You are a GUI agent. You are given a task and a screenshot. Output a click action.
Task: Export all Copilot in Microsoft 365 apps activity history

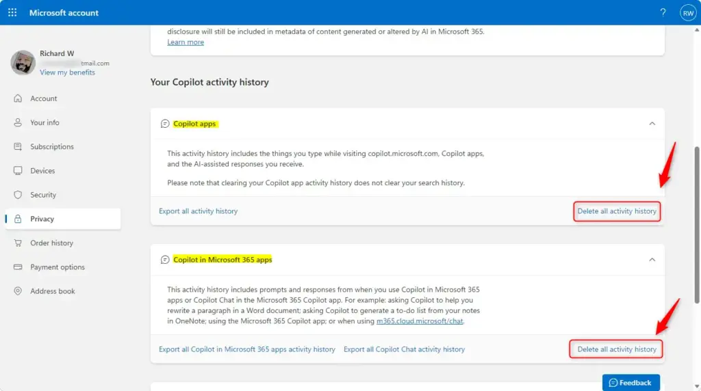tap(246, 349)
